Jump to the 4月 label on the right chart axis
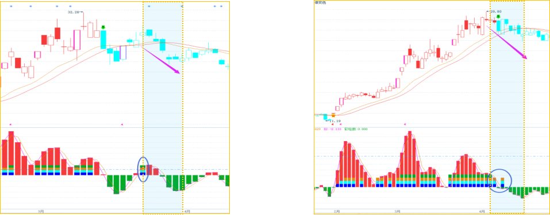Viewport: 550px width, 215px height. [x=482, y=212]
